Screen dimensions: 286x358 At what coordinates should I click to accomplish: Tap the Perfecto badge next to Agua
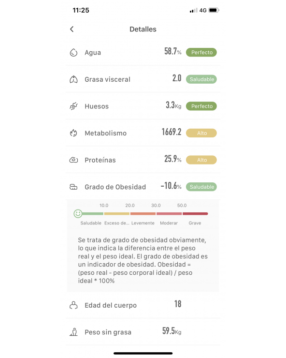(201, 52)
